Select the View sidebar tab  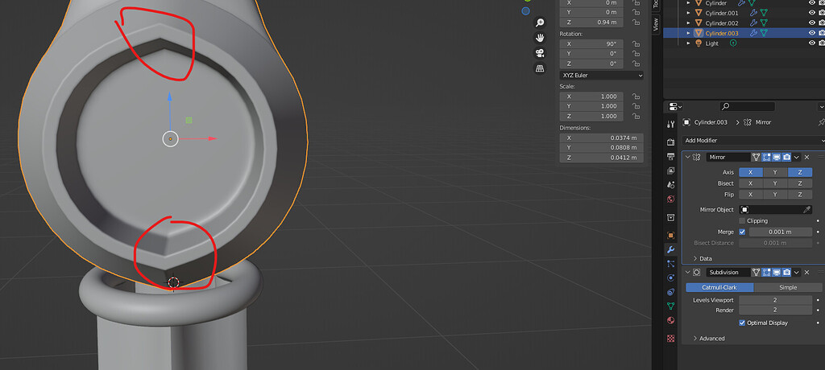(x=656, y=24)
